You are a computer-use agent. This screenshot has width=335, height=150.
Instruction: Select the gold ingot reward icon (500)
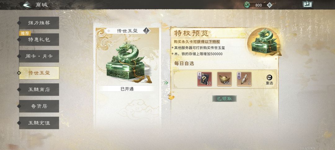pos(224,79)
